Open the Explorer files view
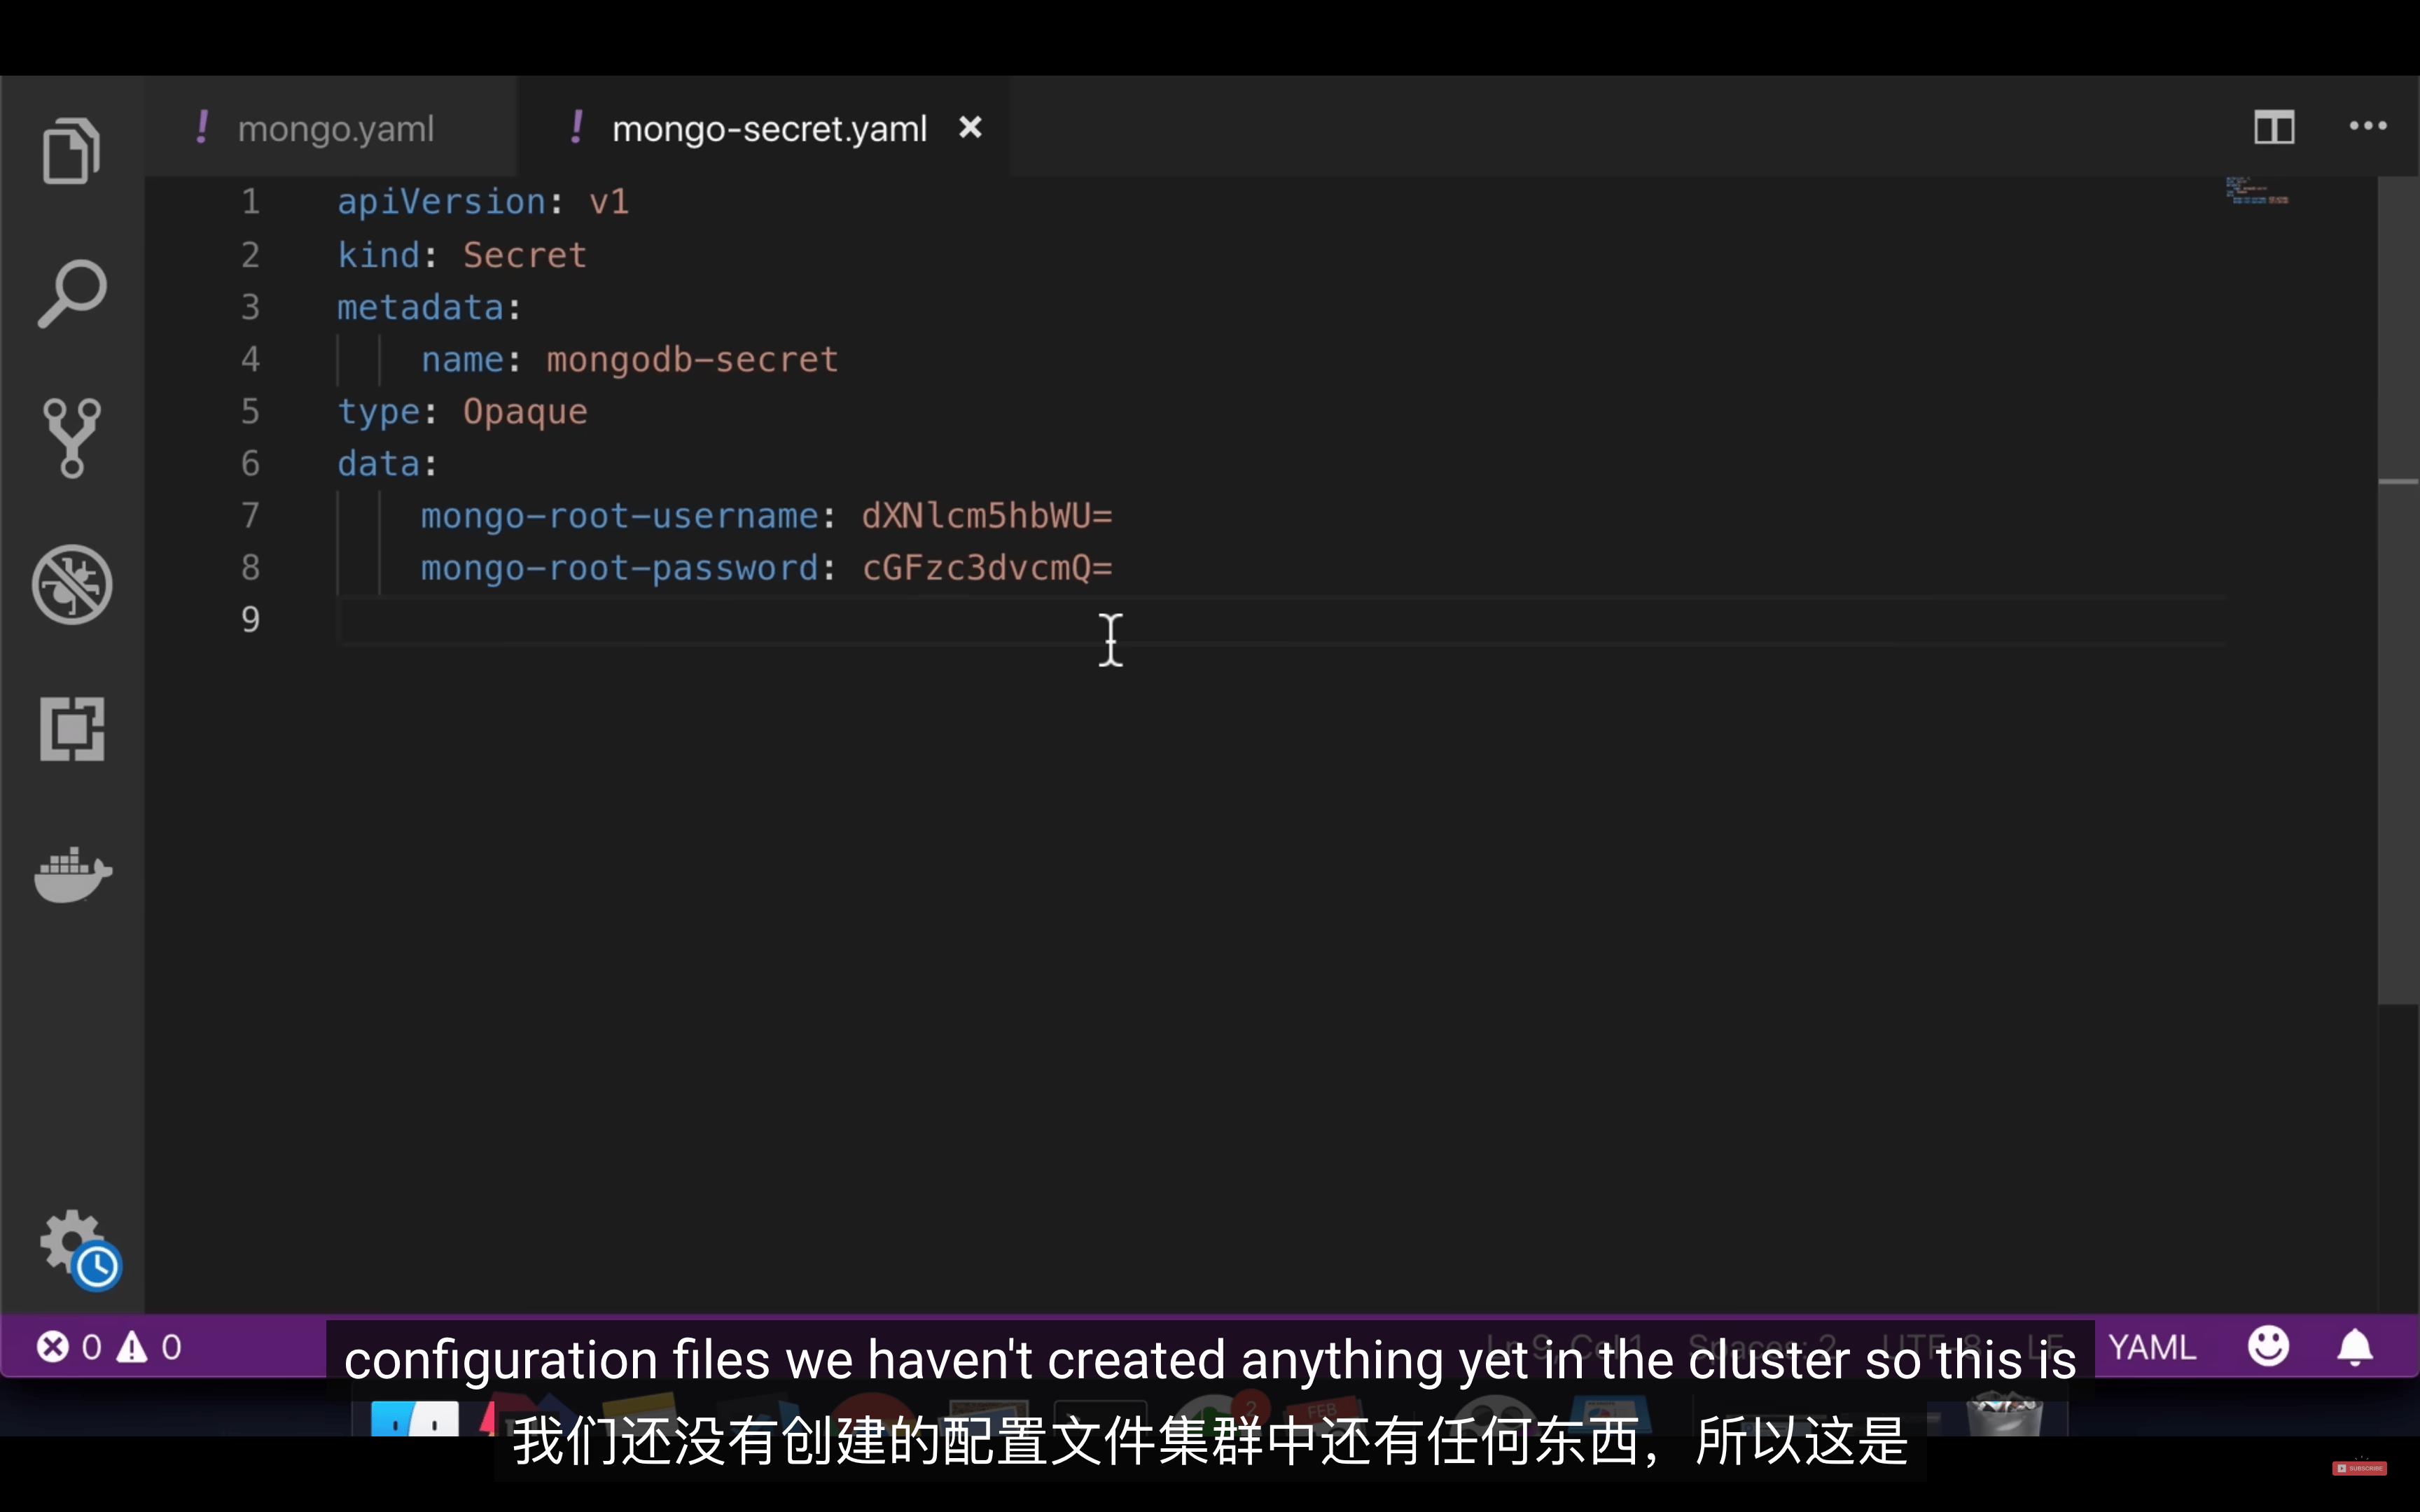Screen dimensions: 2420x1512 pos(72,151)
